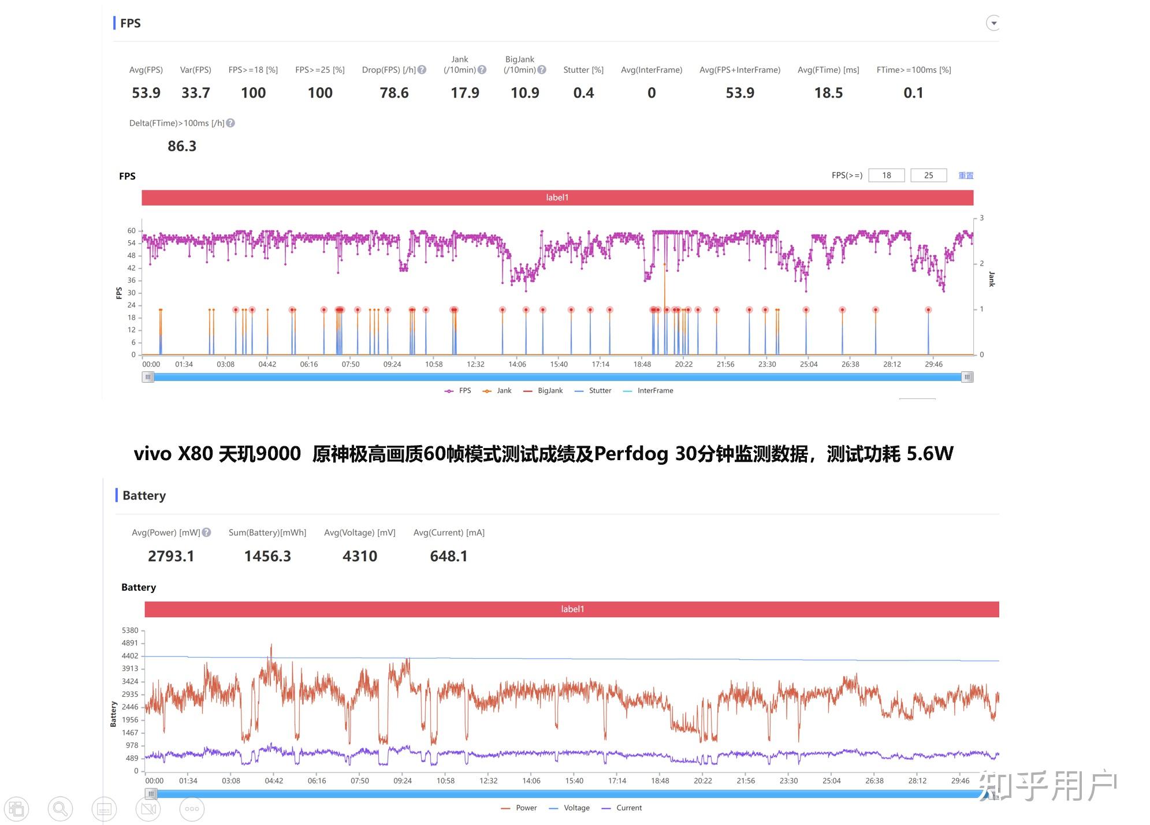Image resolution: width=1150 pixels, height=825 pixels.
Task: Click the caption display icon
Action: [x=104, y=808]
